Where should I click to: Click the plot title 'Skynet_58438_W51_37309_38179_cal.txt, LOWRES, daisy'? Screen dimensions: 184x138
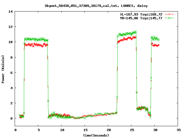tap(96, 6)
